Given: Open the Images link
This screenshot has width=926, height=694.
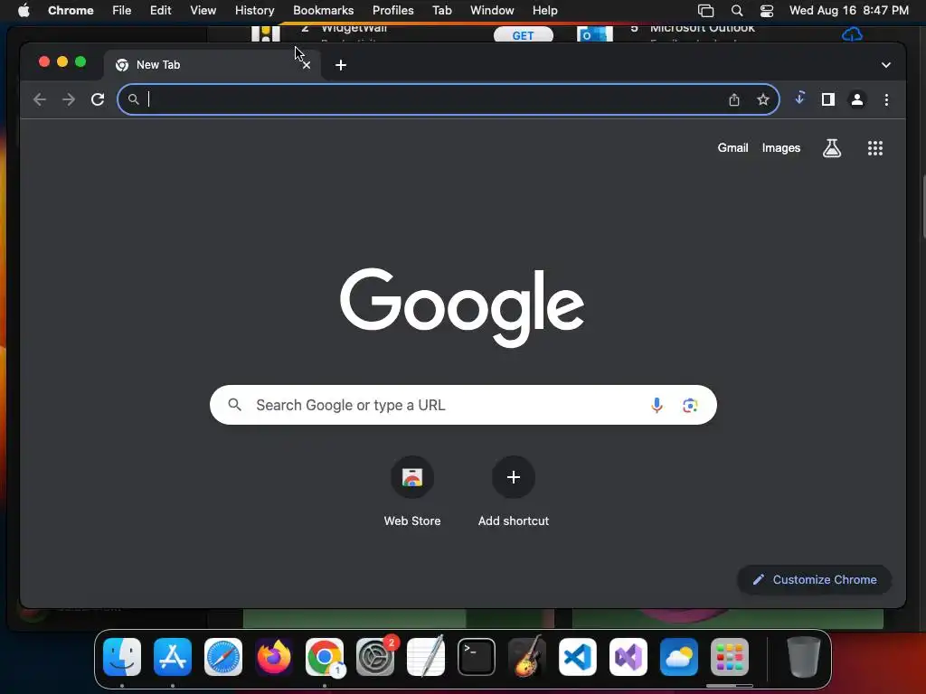Looking at the screenshot, I should [x=780, y=148].
